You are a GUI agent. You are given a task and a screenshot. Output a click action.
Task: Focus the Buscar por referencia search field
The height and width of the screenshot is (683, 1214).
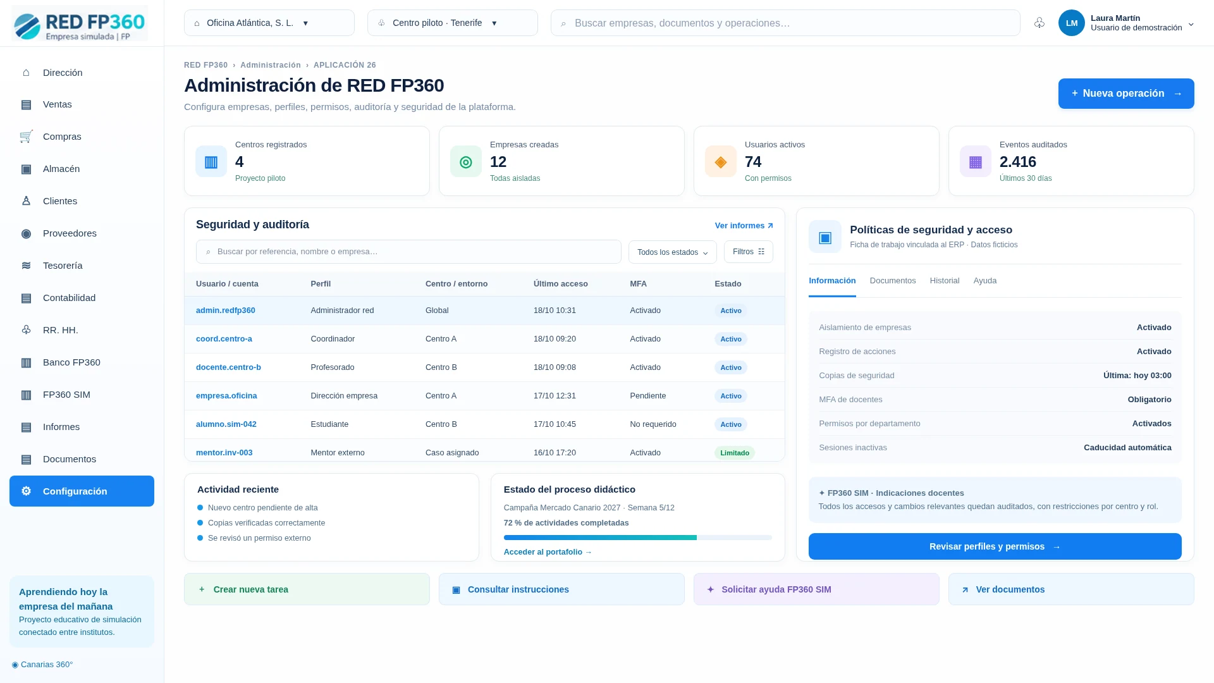(x=408, y=252)
